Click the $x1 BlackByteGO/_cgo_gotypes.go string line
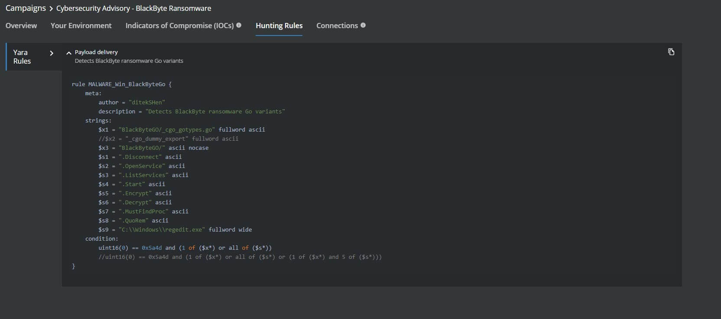This screenshot has height=319, width=721. coord(182,130)
